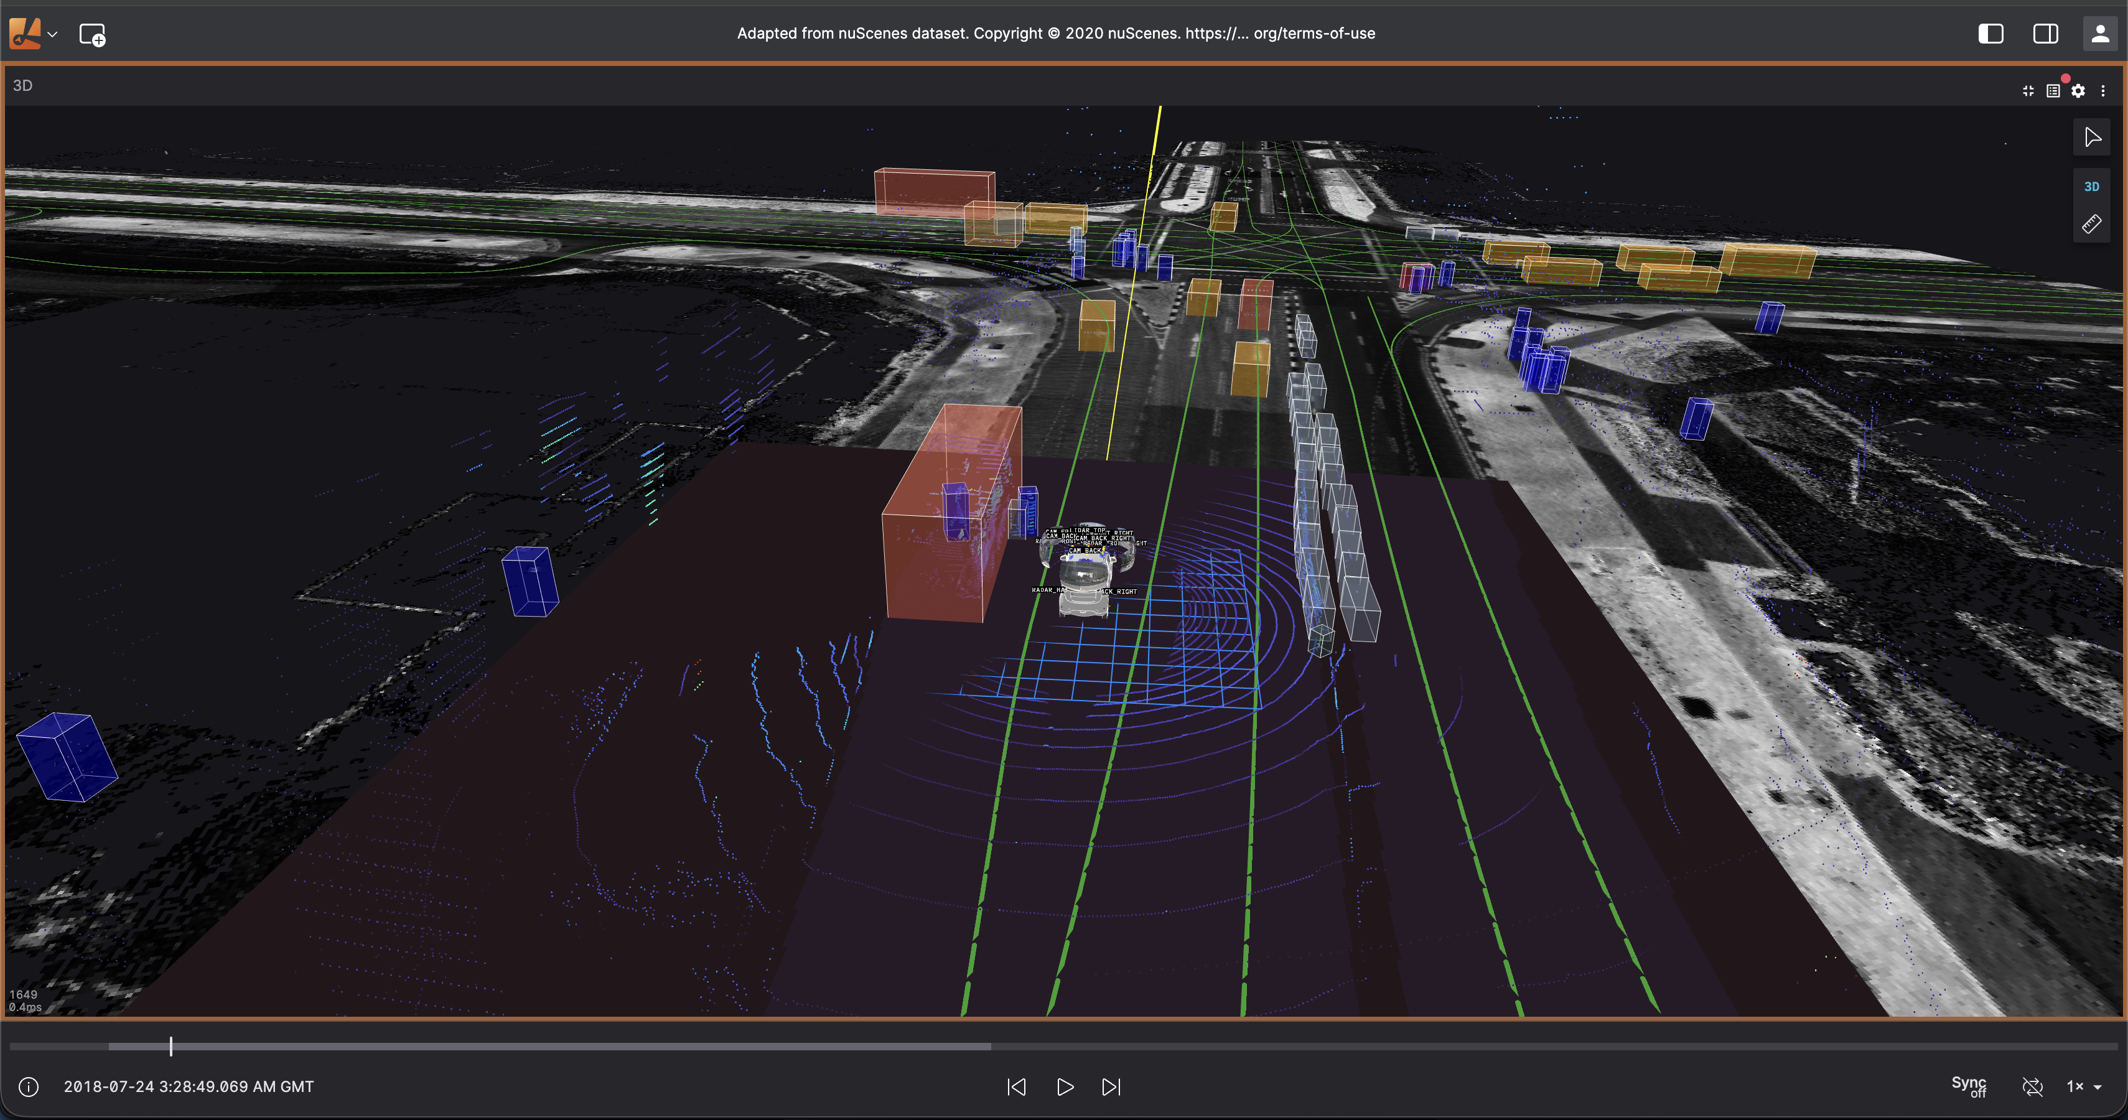Open the user profile menu

(2099, 34)
